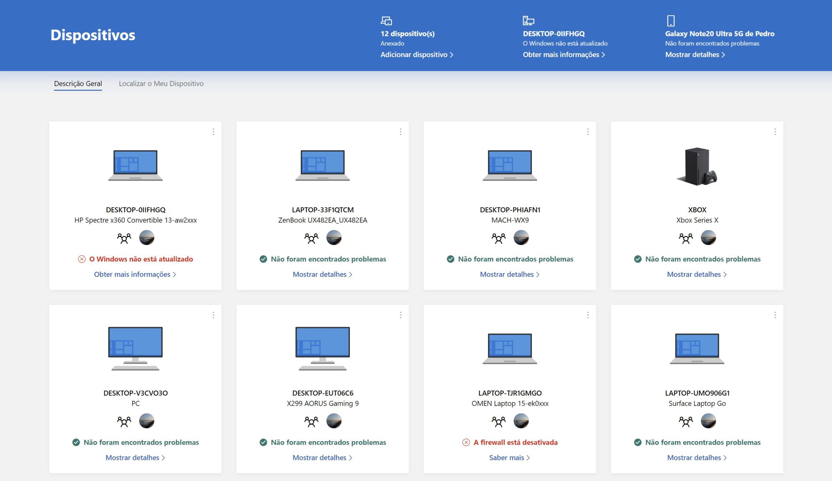
Task: Click the devices icon above 12 dispositivo(s)
Action: pyautogui.click(x=386, y=21)
